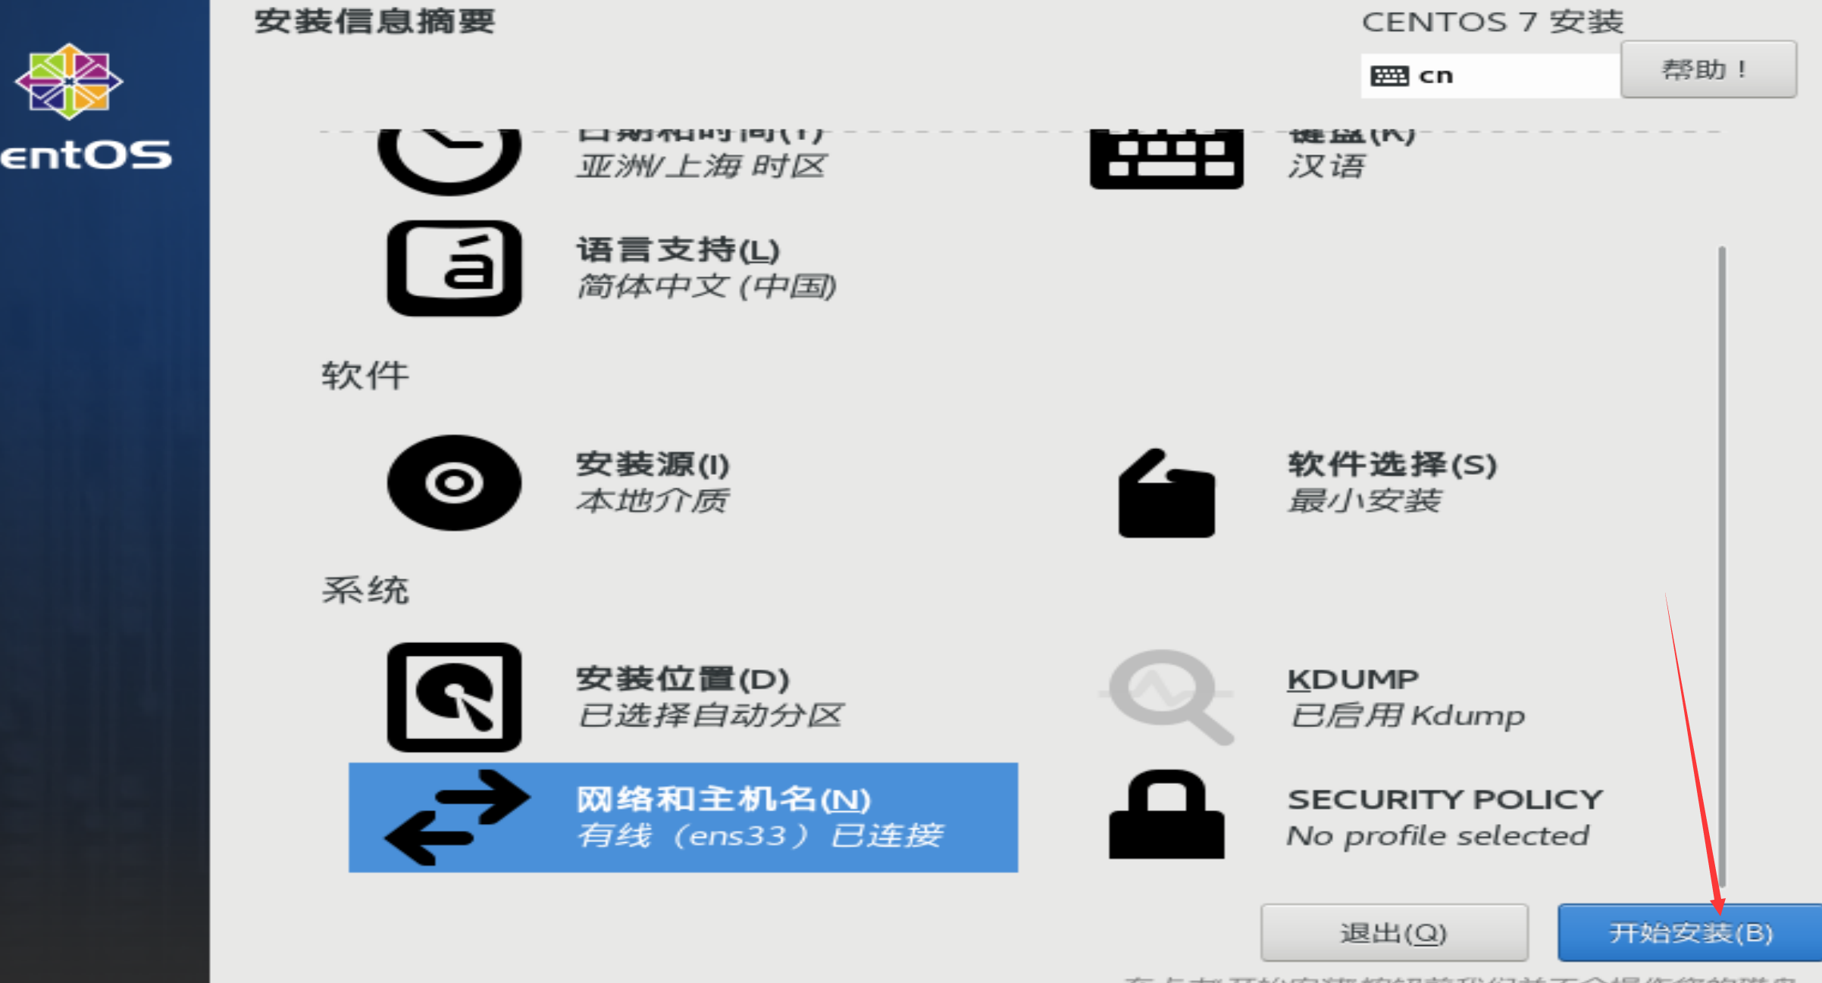Click the 帮助! button
Screen dimensions: 1822x983
1708,70
